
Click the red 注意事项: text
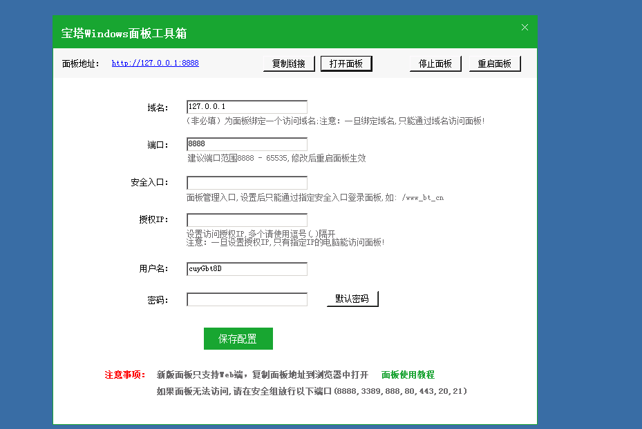(125, 375)
